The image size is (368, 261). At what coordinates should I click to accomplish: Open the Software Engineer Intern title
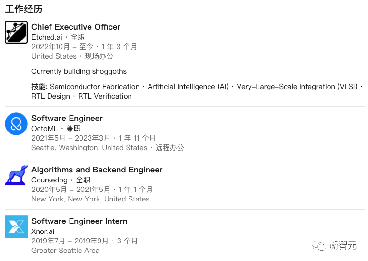pyautogui.click(x=80, y=221)
